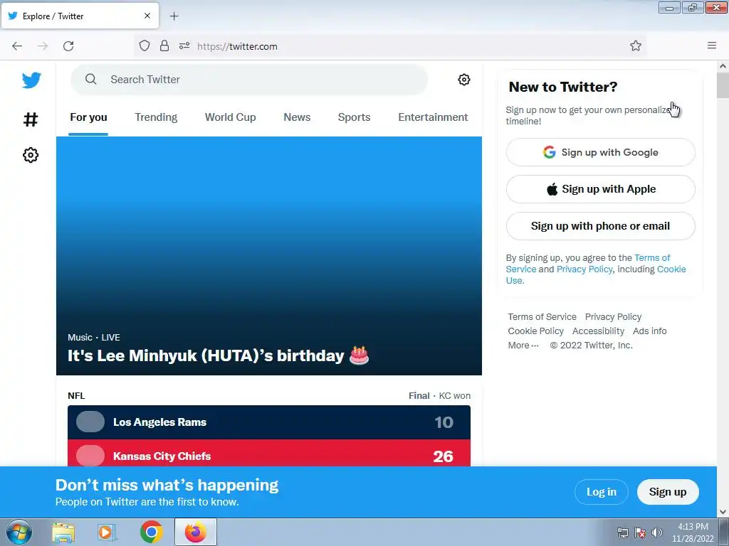The height and width of the screenshot is (546, 729).
Task: Open the News tab
Action: (x=297, y=117)
